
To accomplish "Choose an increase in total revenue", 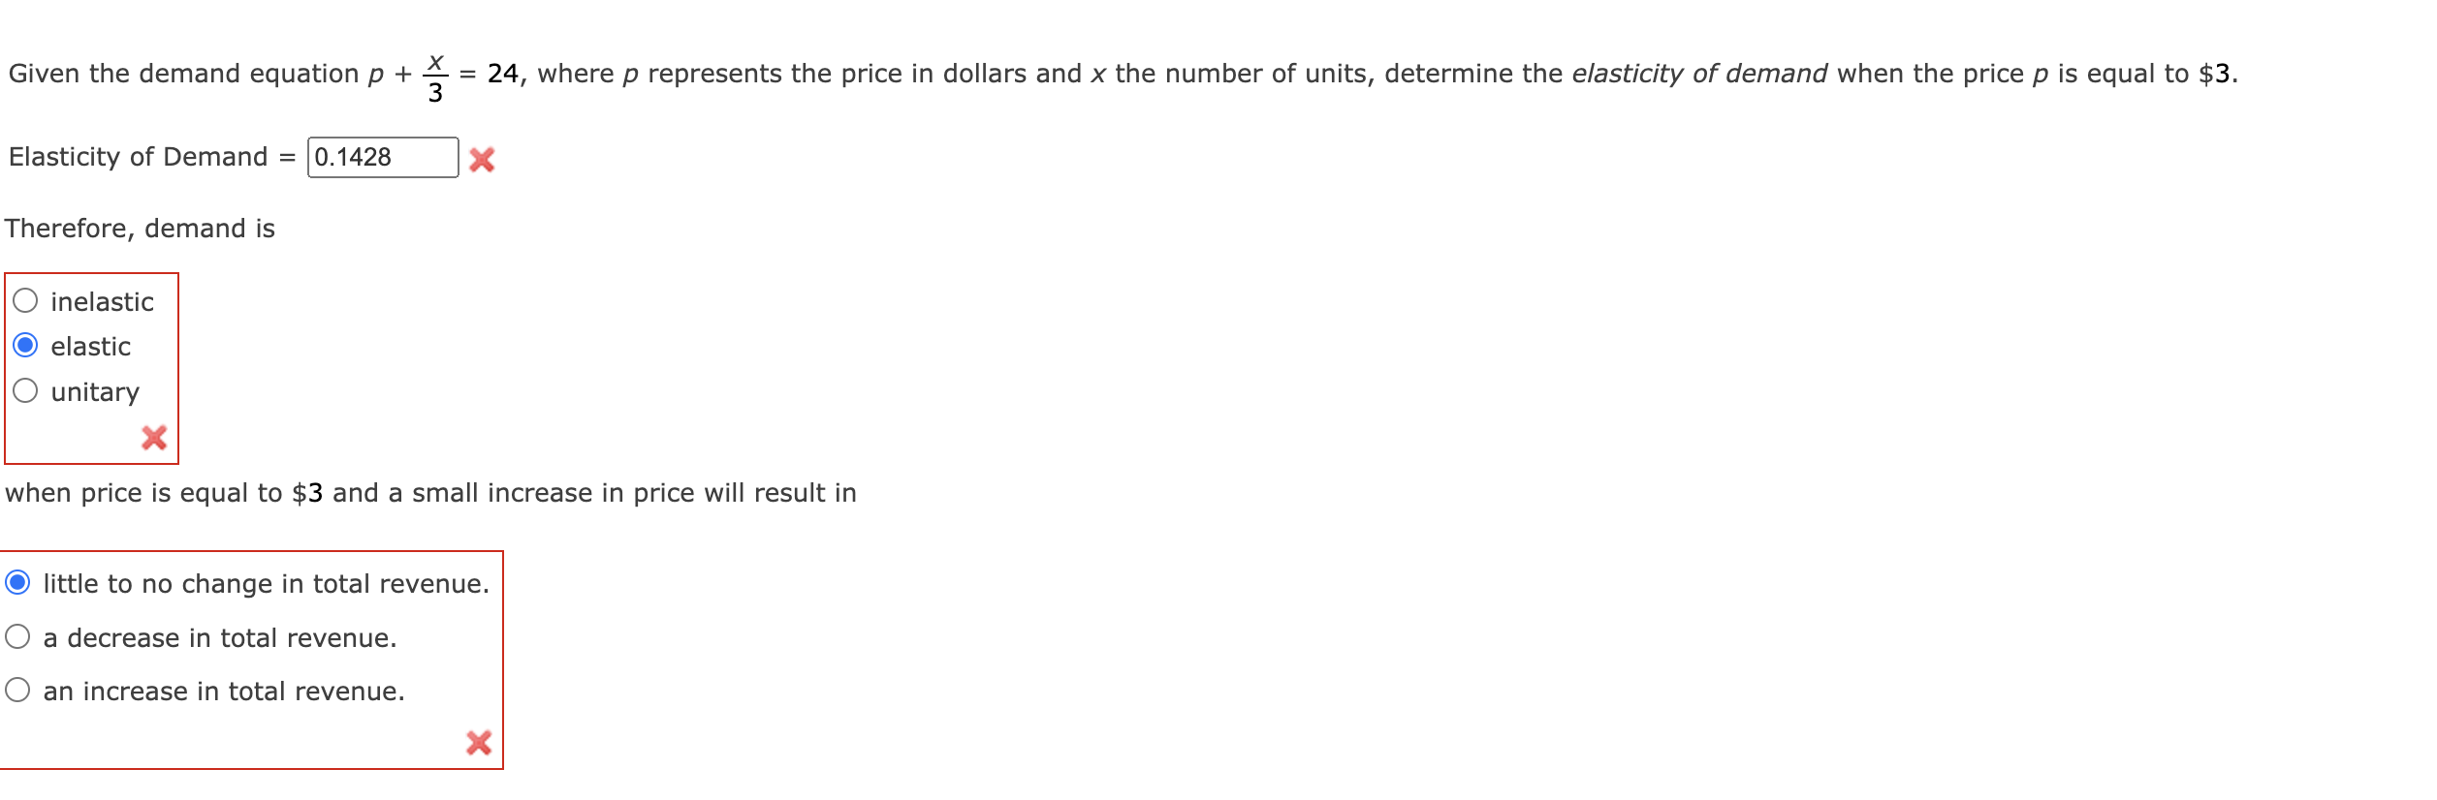I will pyautogui.click(x=16, y=691).
